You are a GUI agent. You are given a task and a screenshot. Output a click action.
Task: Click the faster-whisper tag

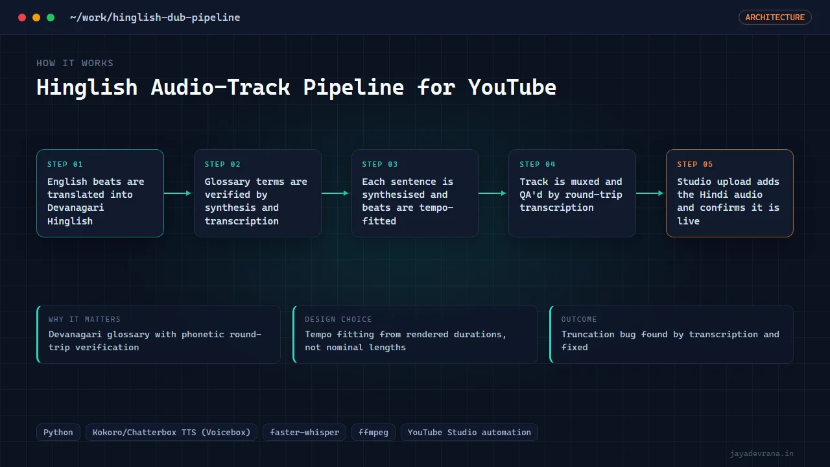coord(305,433)
